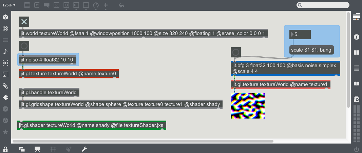
Task: Click the float number box showing 5.
Action: click(x=300, y=34)
